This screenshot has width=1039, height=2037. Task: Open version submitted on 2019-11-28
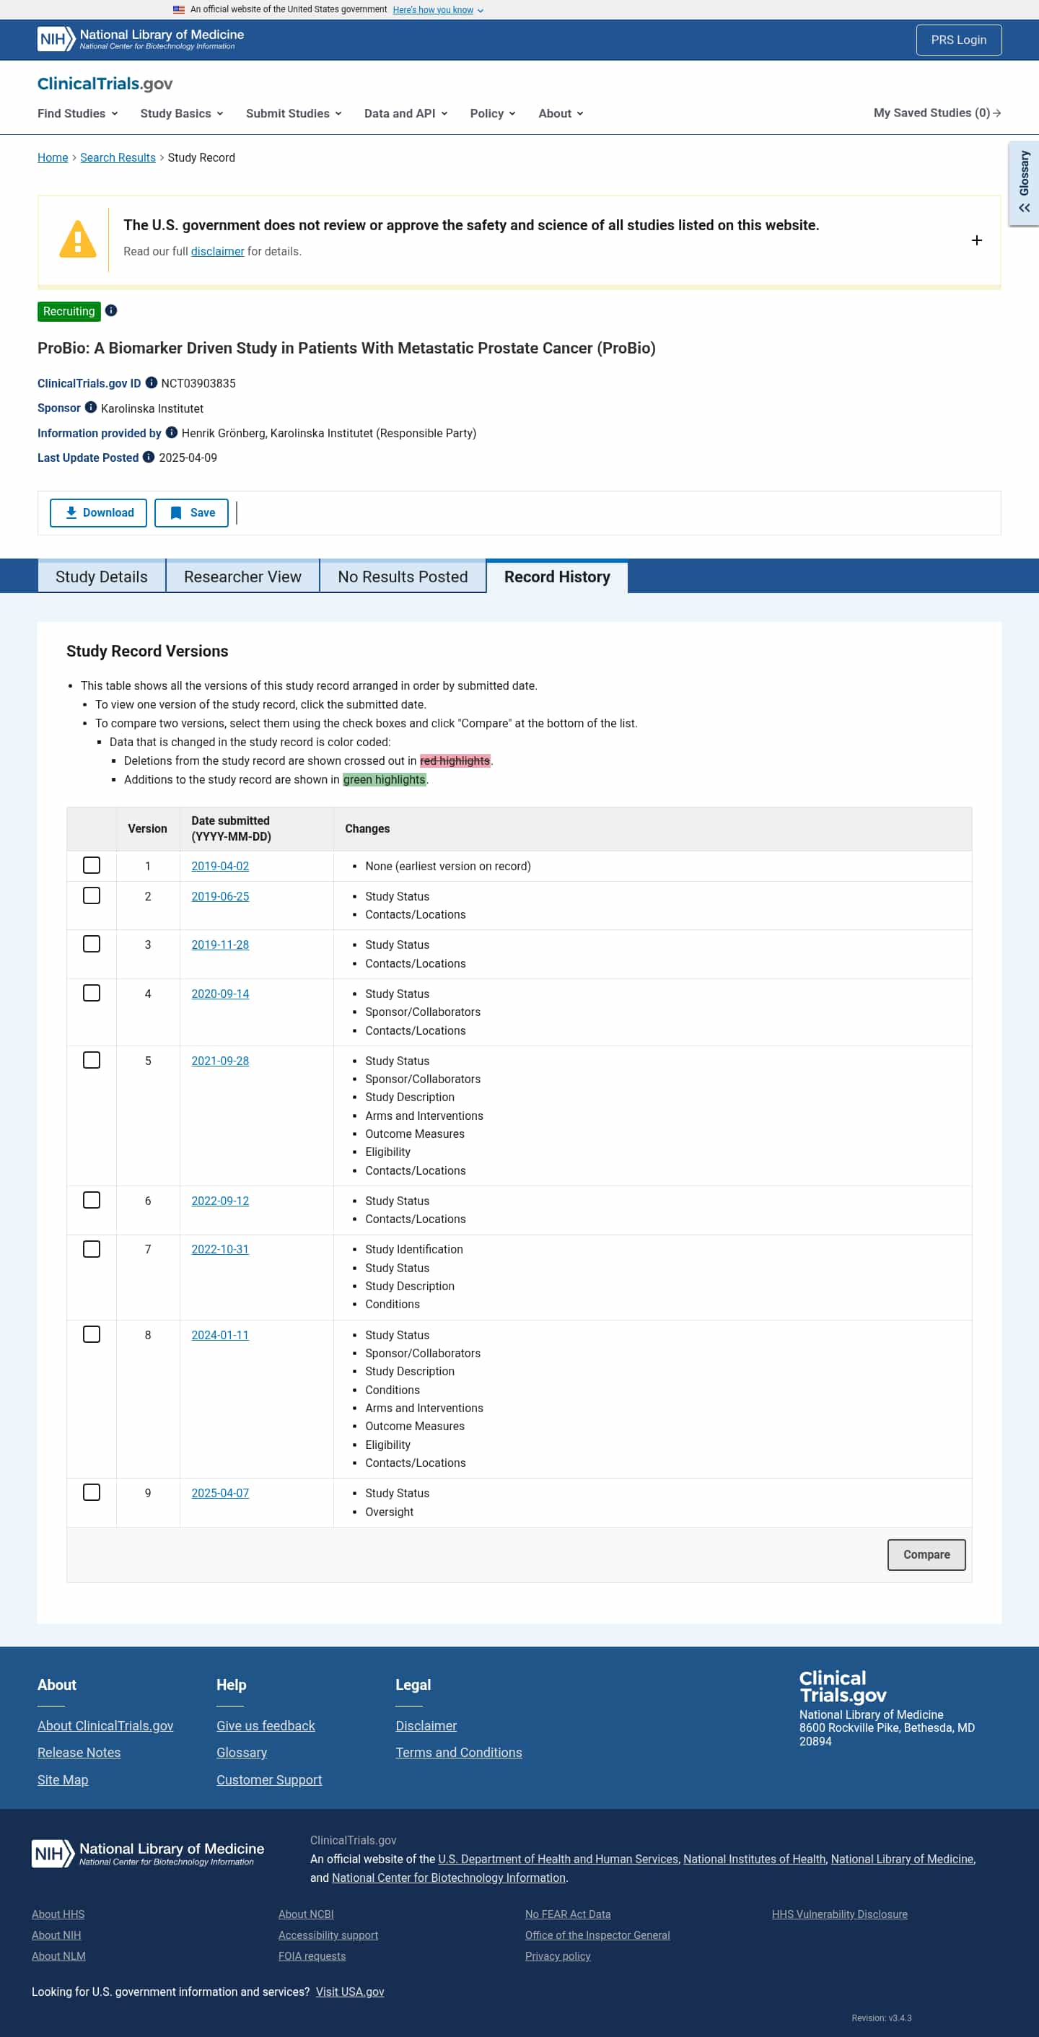coord(220,945)
